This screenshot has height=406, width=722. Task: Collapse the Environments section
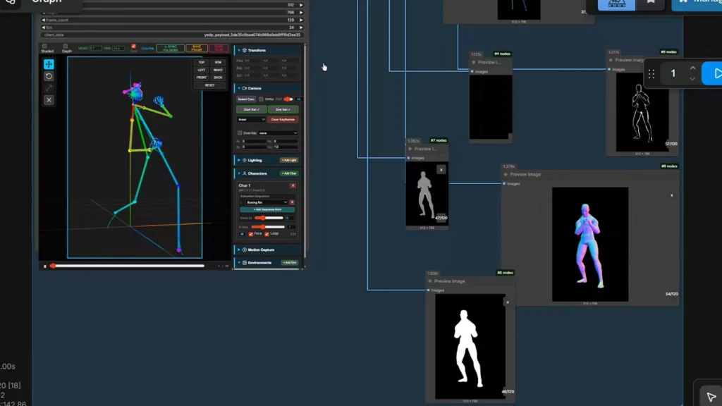coord(239,263)
